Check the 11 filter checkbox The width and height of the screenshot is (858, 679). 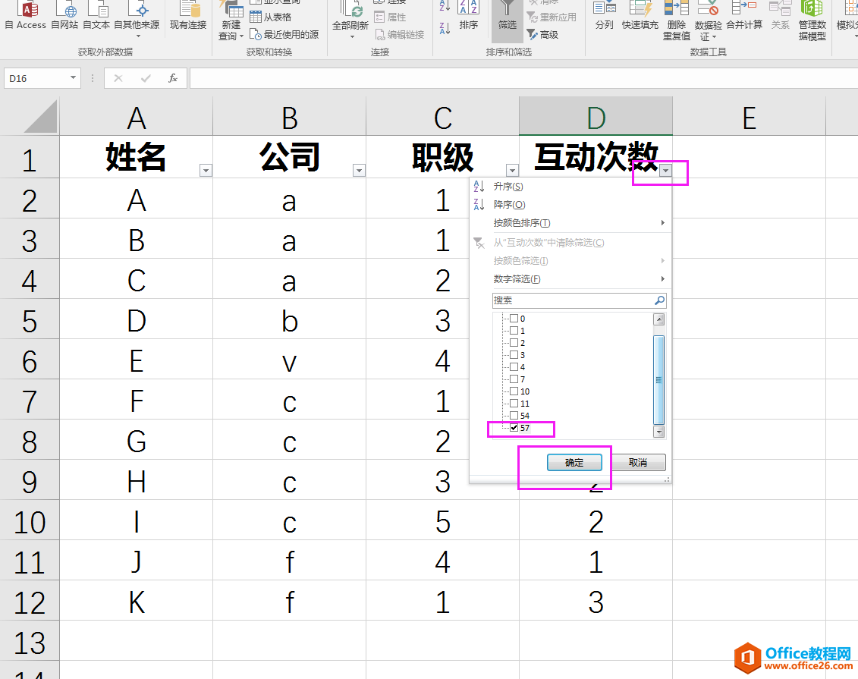(x=514, y=404)
